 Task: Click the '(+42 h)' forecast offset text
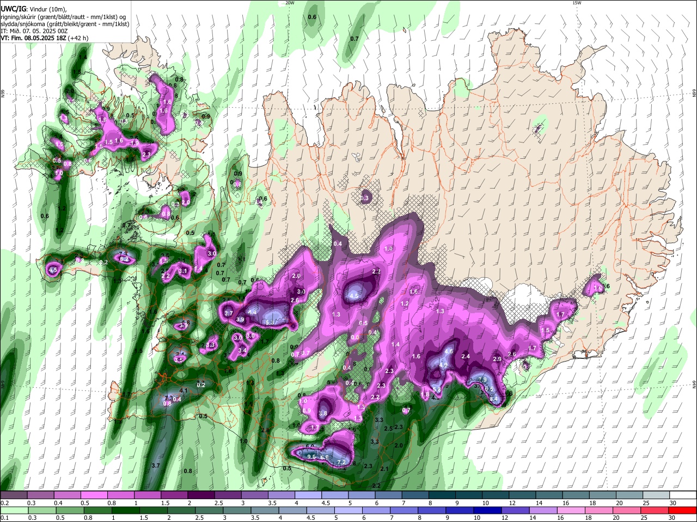pyautogui.click(x=78, y=38)
